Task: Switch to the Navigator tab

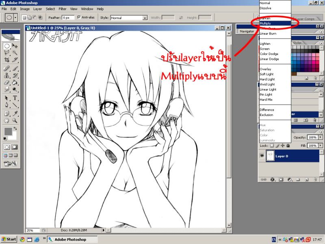Action: pos(247,31)
